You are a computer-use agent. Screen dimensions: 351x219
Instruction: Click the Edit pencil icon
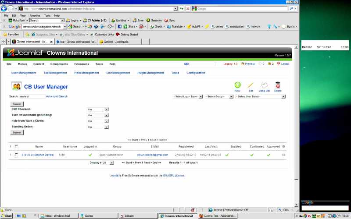250,85
